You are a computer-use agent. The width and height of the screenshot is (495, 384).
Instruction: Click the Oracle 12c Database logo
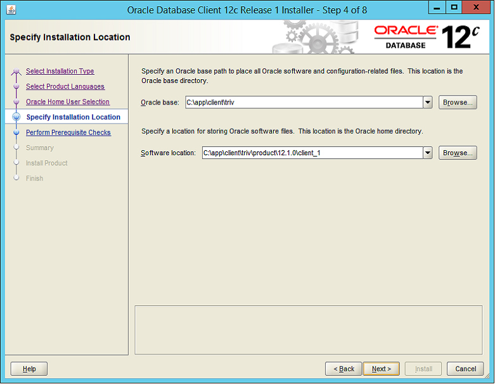tap(426, 37)
